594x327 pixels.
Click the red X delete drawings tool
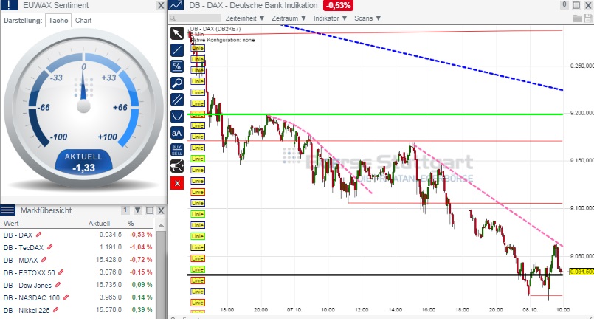pyautogui.click(x=177, y=183)
